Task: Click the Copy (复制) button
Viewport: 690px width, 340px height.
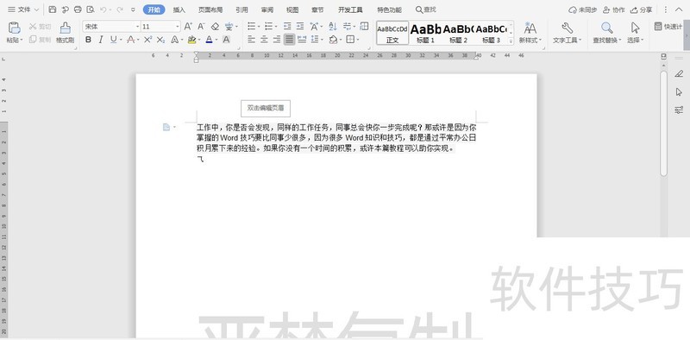Action: coord(40,40)
